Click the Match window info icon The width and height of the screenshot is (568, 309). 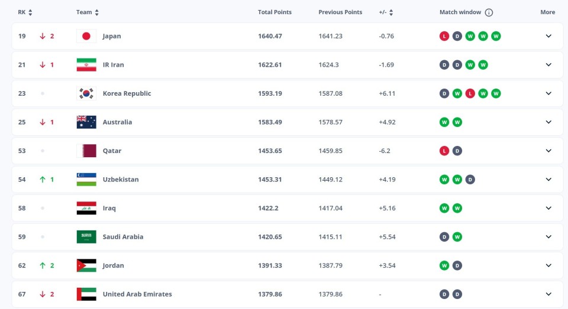(489, 12)
